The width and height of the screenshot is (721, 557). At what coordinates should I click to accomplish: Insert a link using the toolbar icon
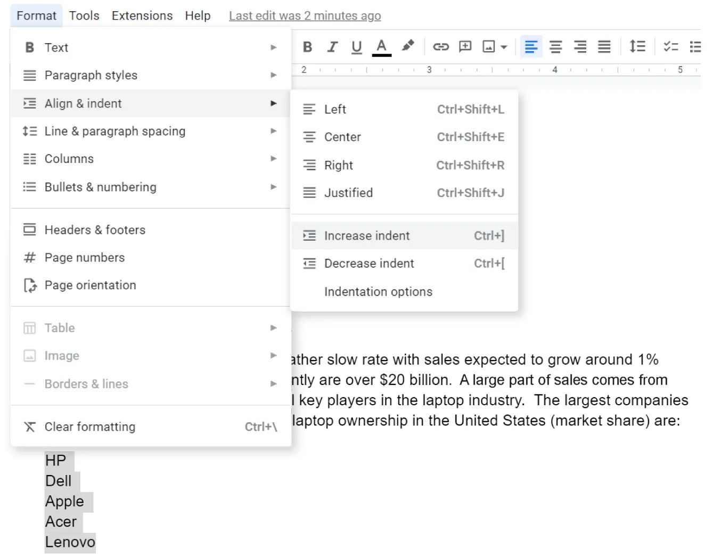[440, 46]
